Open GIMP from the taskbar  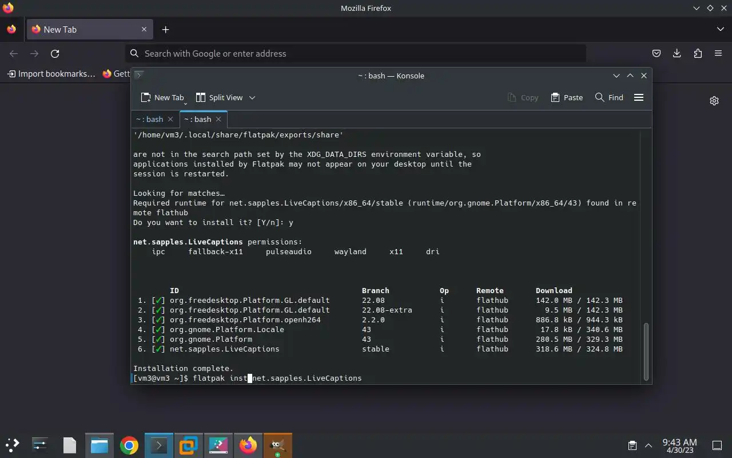click(278, 445)
